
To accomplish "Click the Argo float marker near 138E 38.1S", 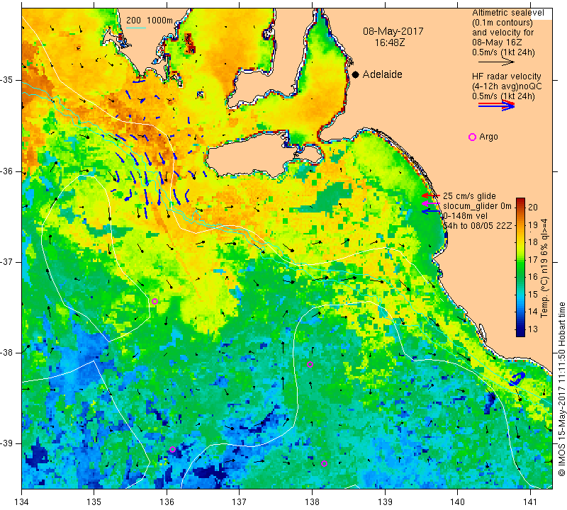I will coord(310,364).
